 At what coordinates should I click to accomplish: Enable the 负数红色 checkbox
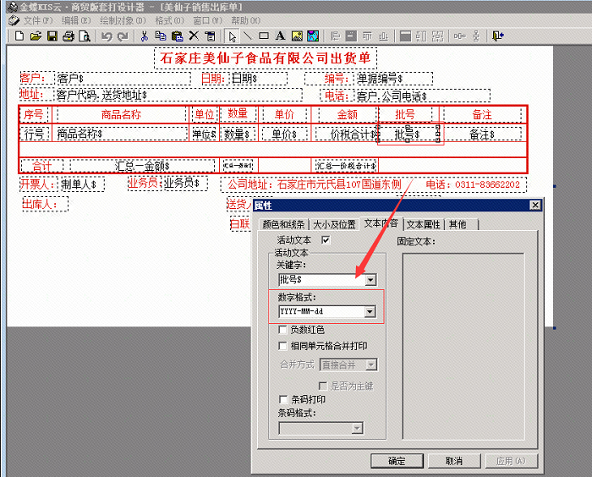tap(283, 330)
